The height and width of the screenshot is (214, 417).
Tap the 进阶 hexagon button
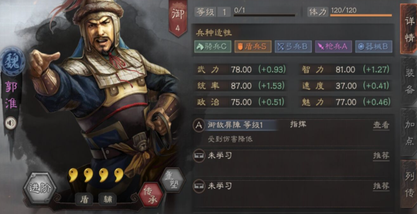[x=40, y=188]
